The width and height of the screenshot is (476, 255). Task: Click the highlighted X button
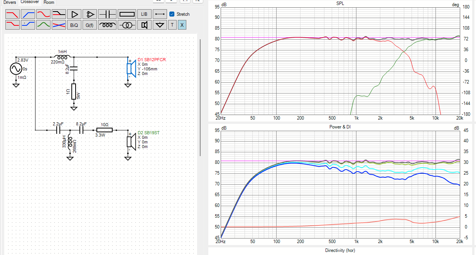pyautogui.click(x=182, y=25)
